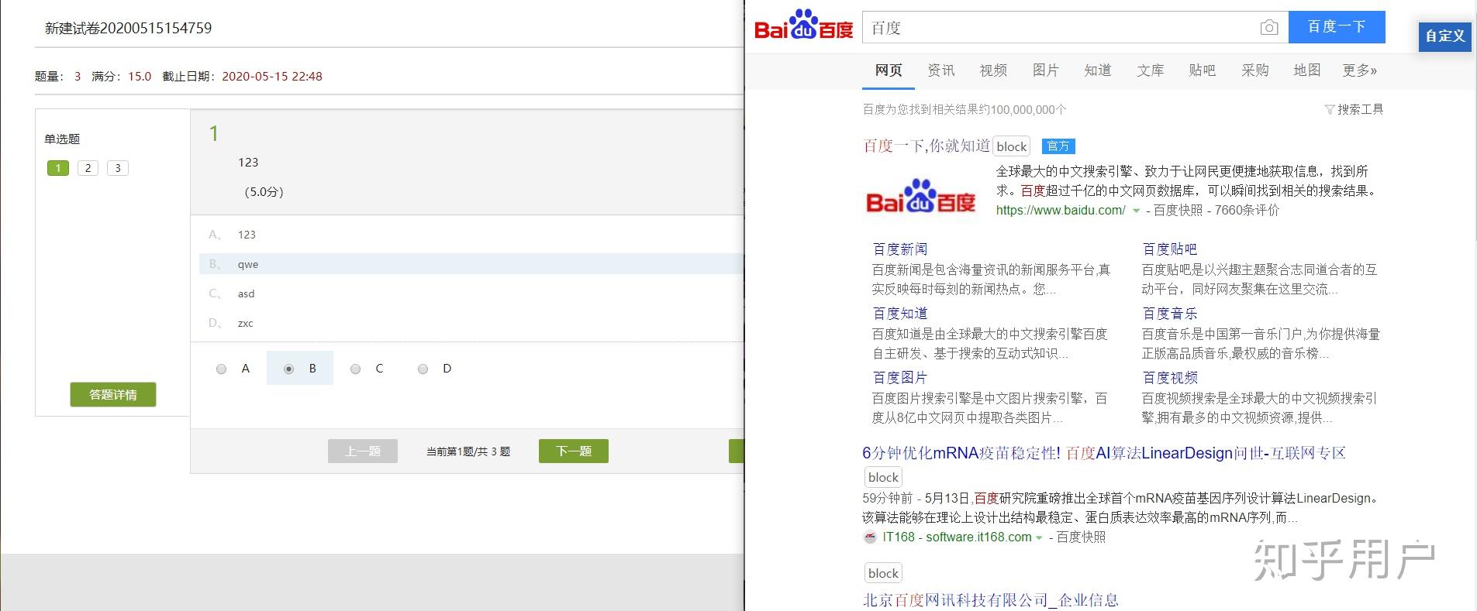The height and width of the screenshot is (611, 1477).
Task: Select radio option D
Action: click(423, 369)
